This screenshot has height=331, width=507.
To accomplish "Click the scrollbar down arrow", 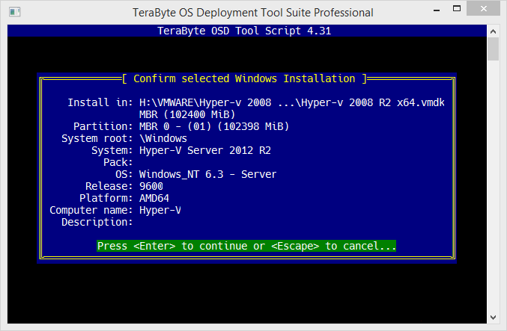I will point(493,318).
